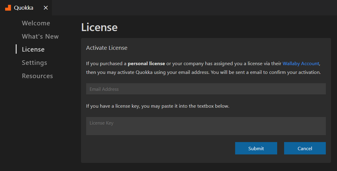Click the bold 'personal license' text
The image size is (337, 171).
(x=146, y=64)
